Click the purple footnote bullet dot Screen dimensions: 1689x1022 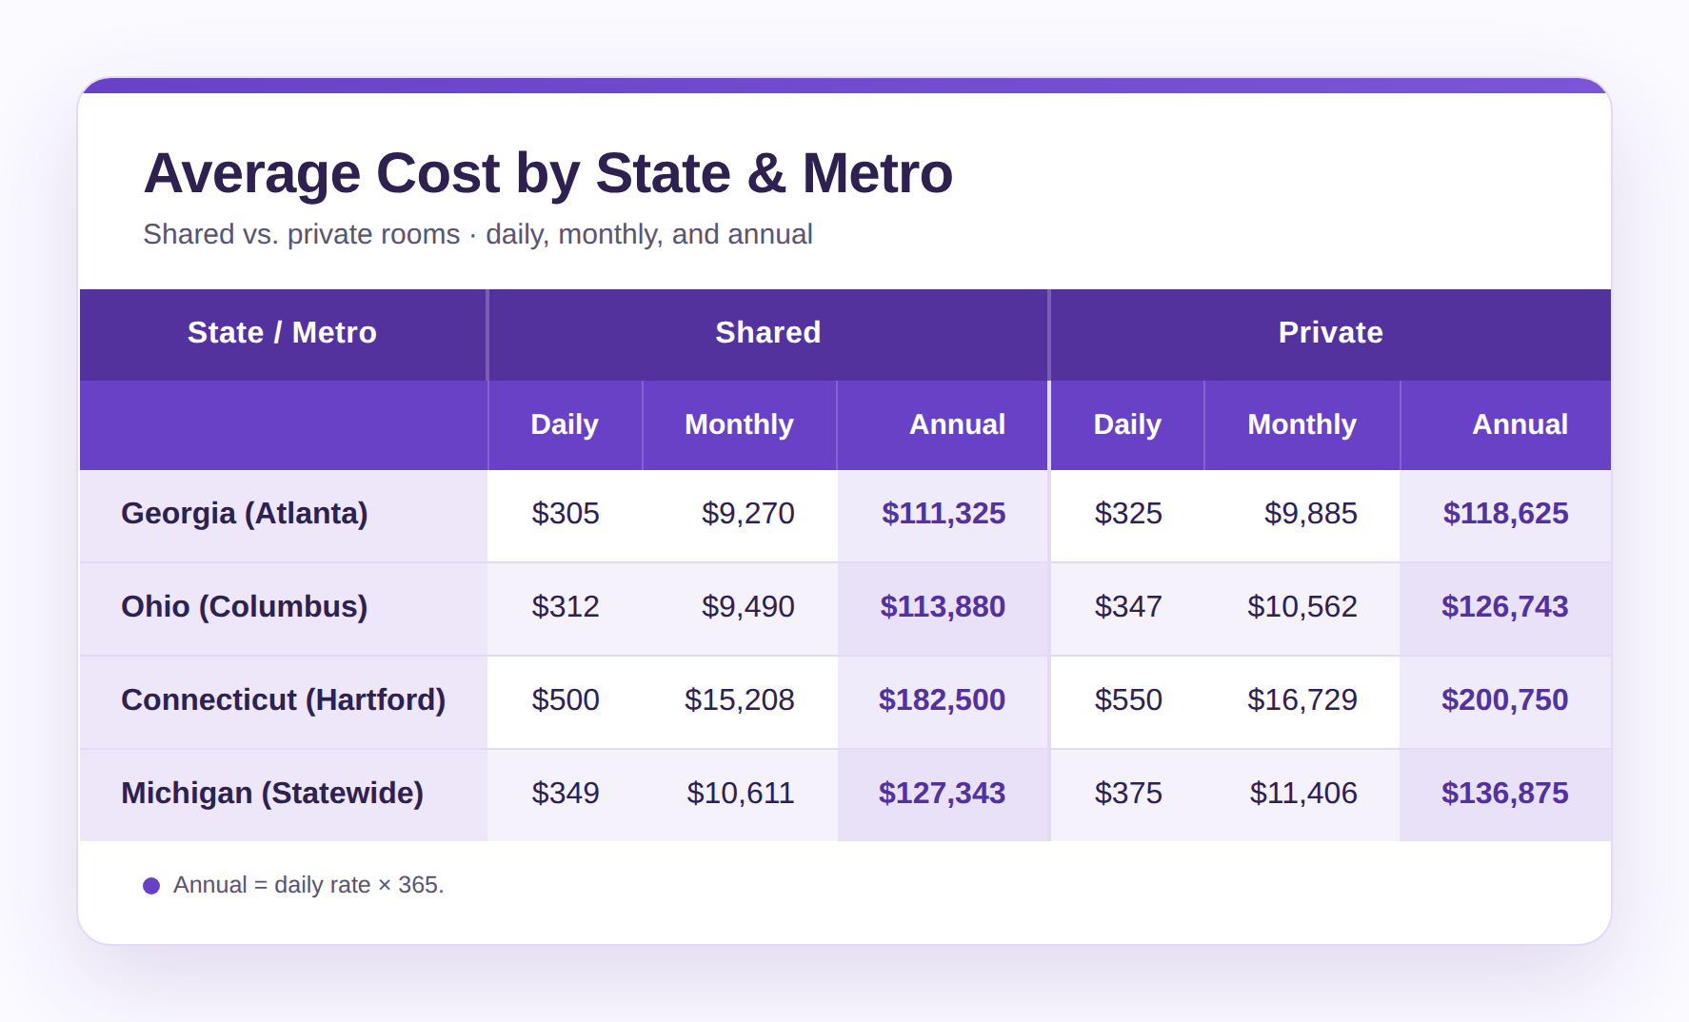151,886
